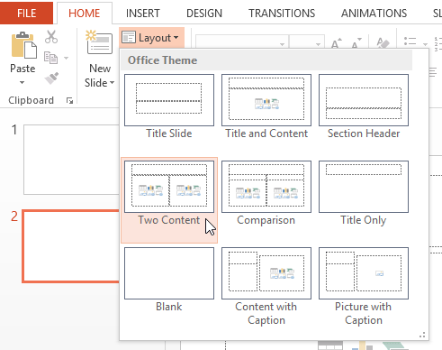Click the Format Painter brush icon

pos(51,78)
